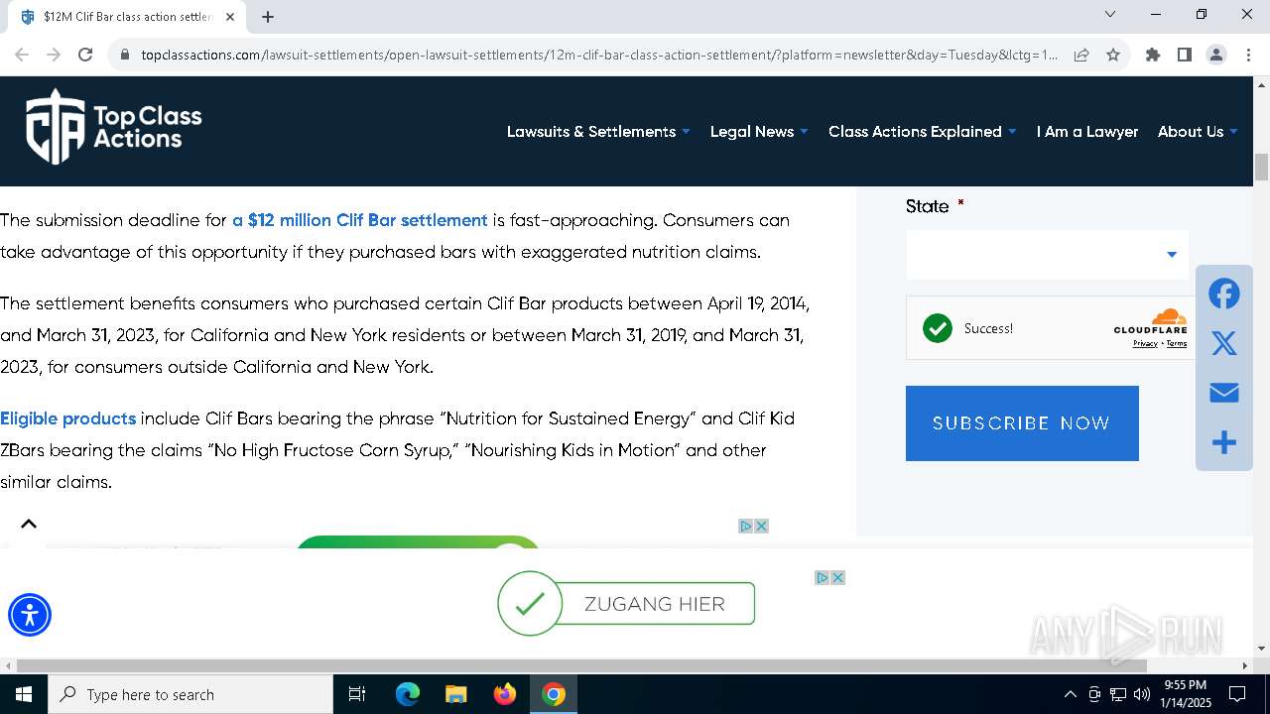Share this page from address bar

(x=1081, y=55)
